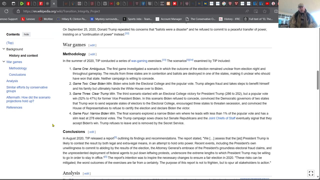Open the war-gaming article link
Screen dimensions: 320x180
pos(139,61)
